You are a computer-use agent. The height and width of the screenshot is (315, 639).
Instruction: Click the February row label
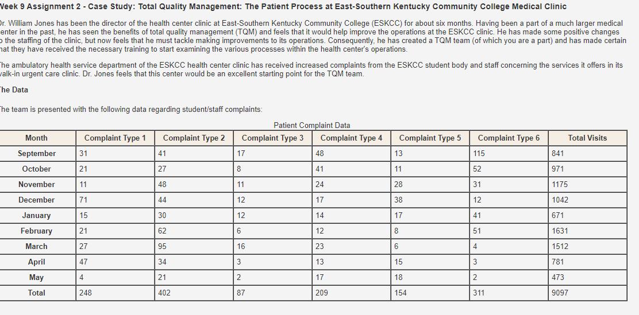(36, 231)
